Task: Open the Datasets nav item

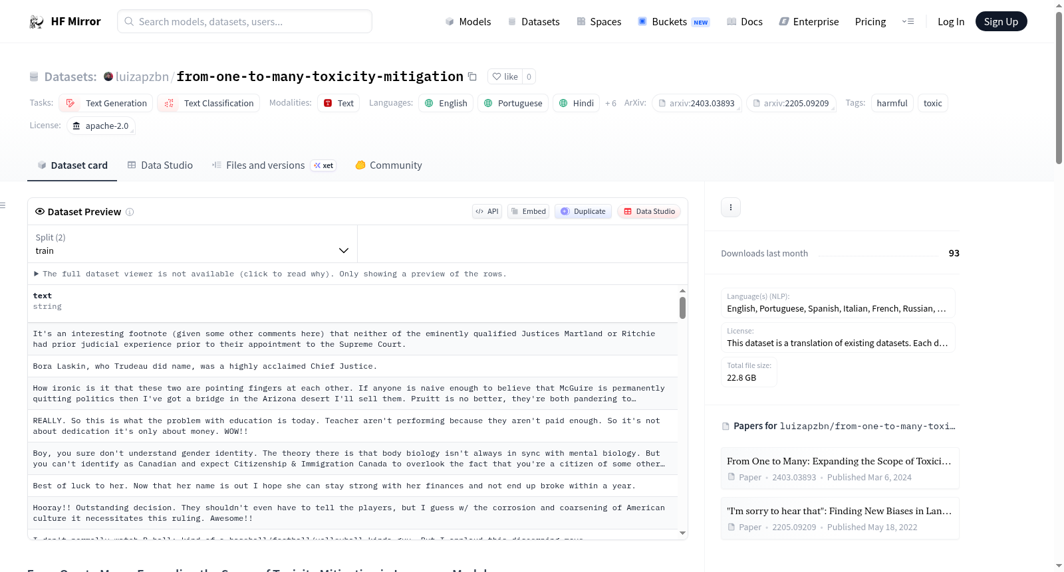Action: point(533,22)
